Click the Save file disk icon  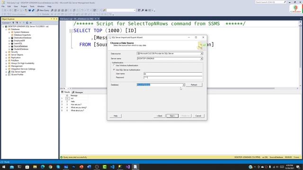coord(29,10)
